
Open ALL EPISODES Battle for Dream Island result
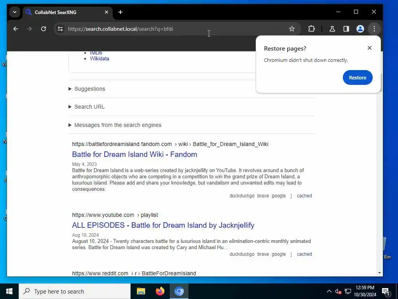tap(163, 225)
